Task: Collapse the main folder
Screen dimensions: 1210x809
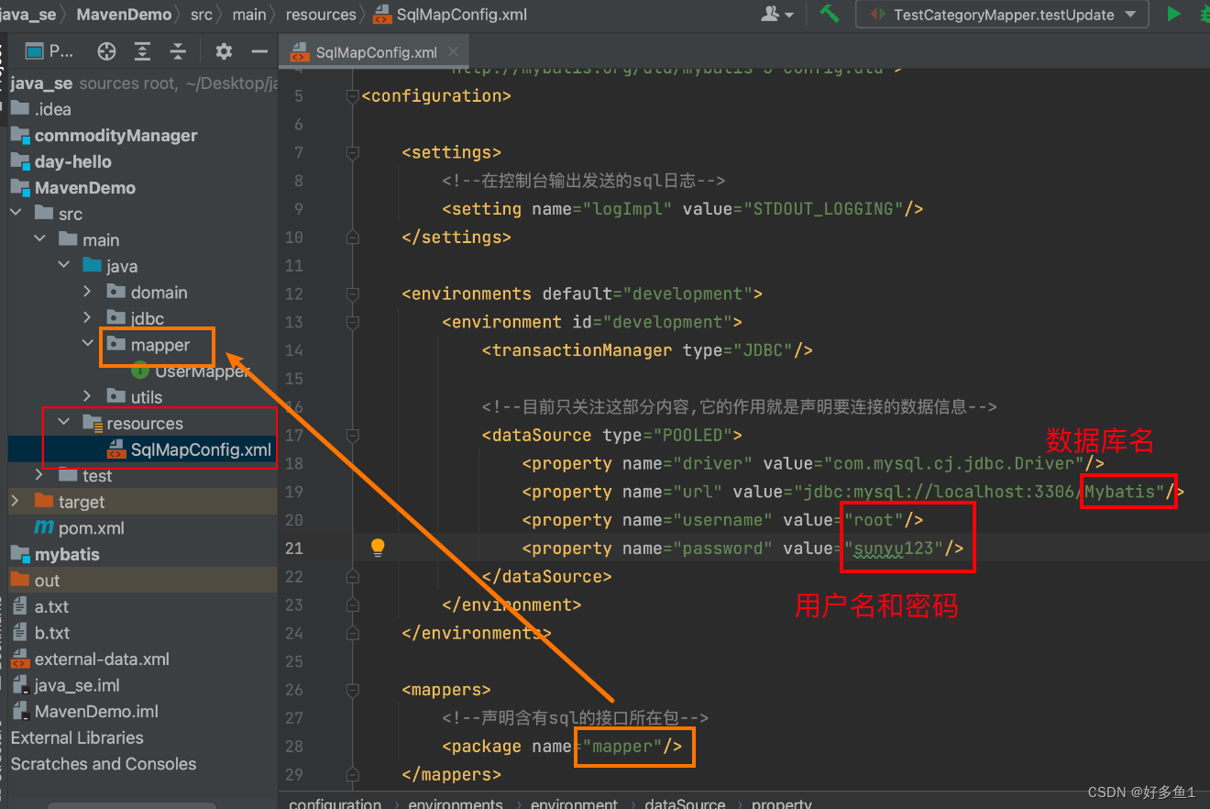Action: tap(40, 239)
